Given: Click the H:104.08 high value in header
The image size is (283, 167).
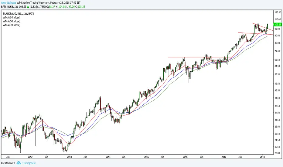Looking at the screenshot, I should [x=61, y=7].
